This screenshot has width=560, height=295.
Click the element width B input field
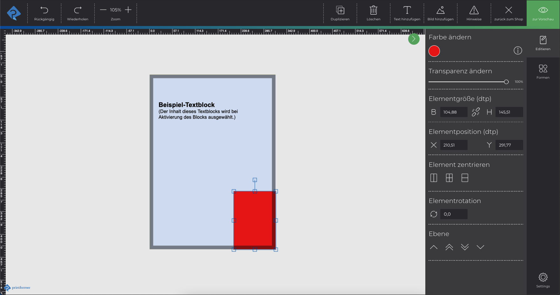click(x=454, y=112)
